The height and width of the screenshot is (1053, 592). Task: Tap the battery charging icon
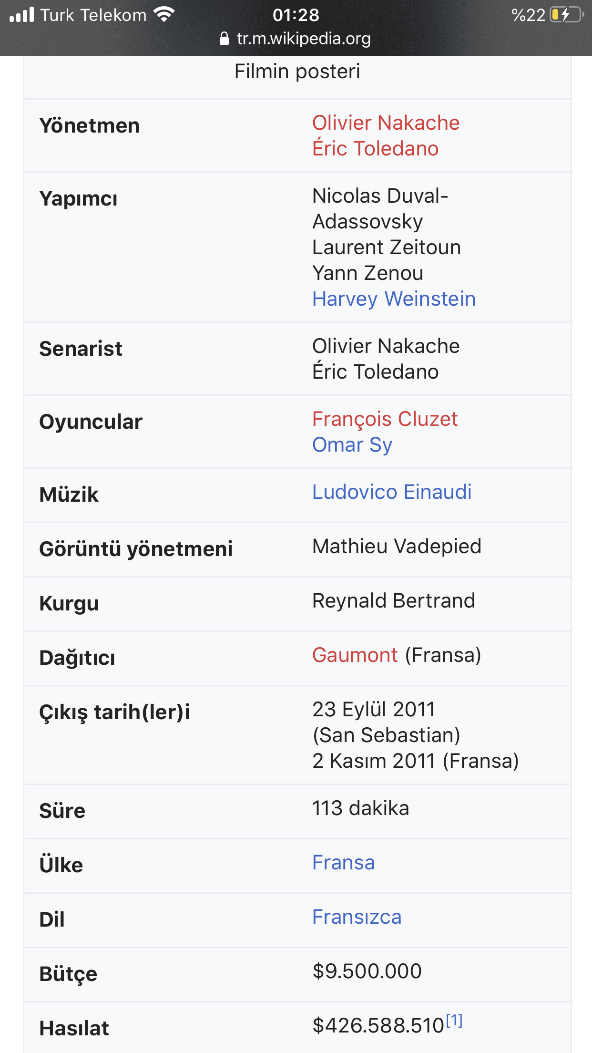(x=567, y=15)
